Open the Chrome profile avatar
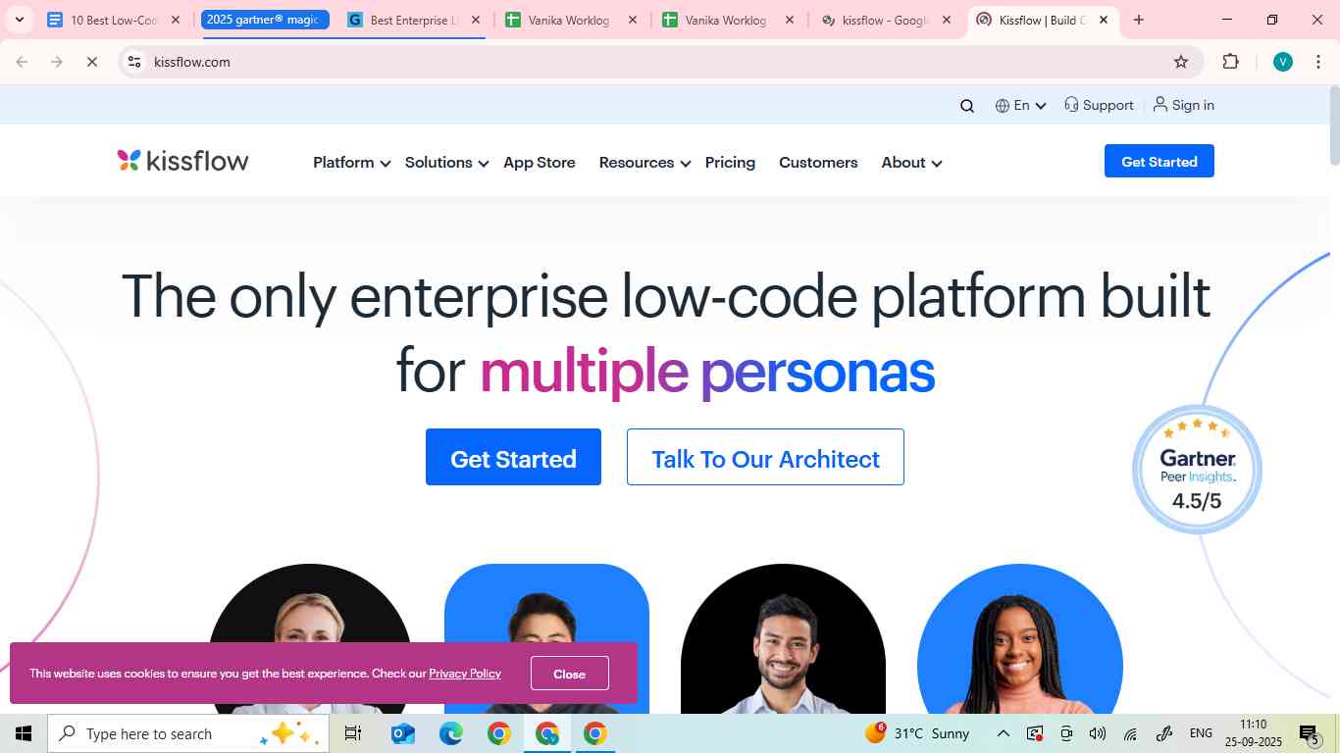The height and width of the screenshot is (753, 1340). (x=1283, y=62)
